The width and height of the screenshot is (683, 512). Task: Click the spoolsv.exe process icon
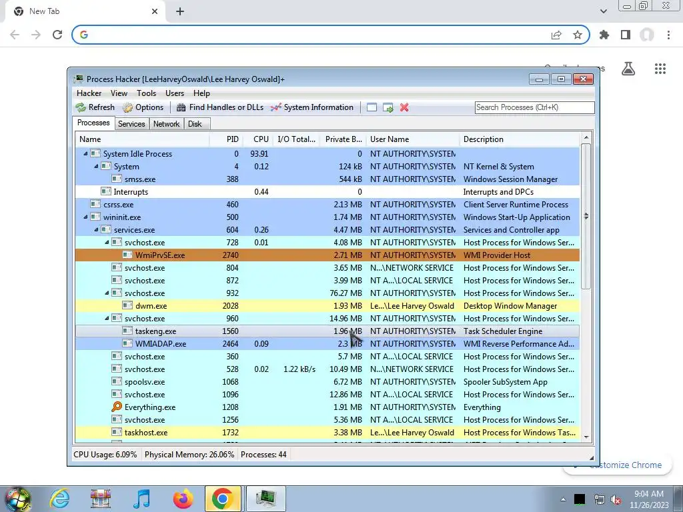tap(116, 382)
